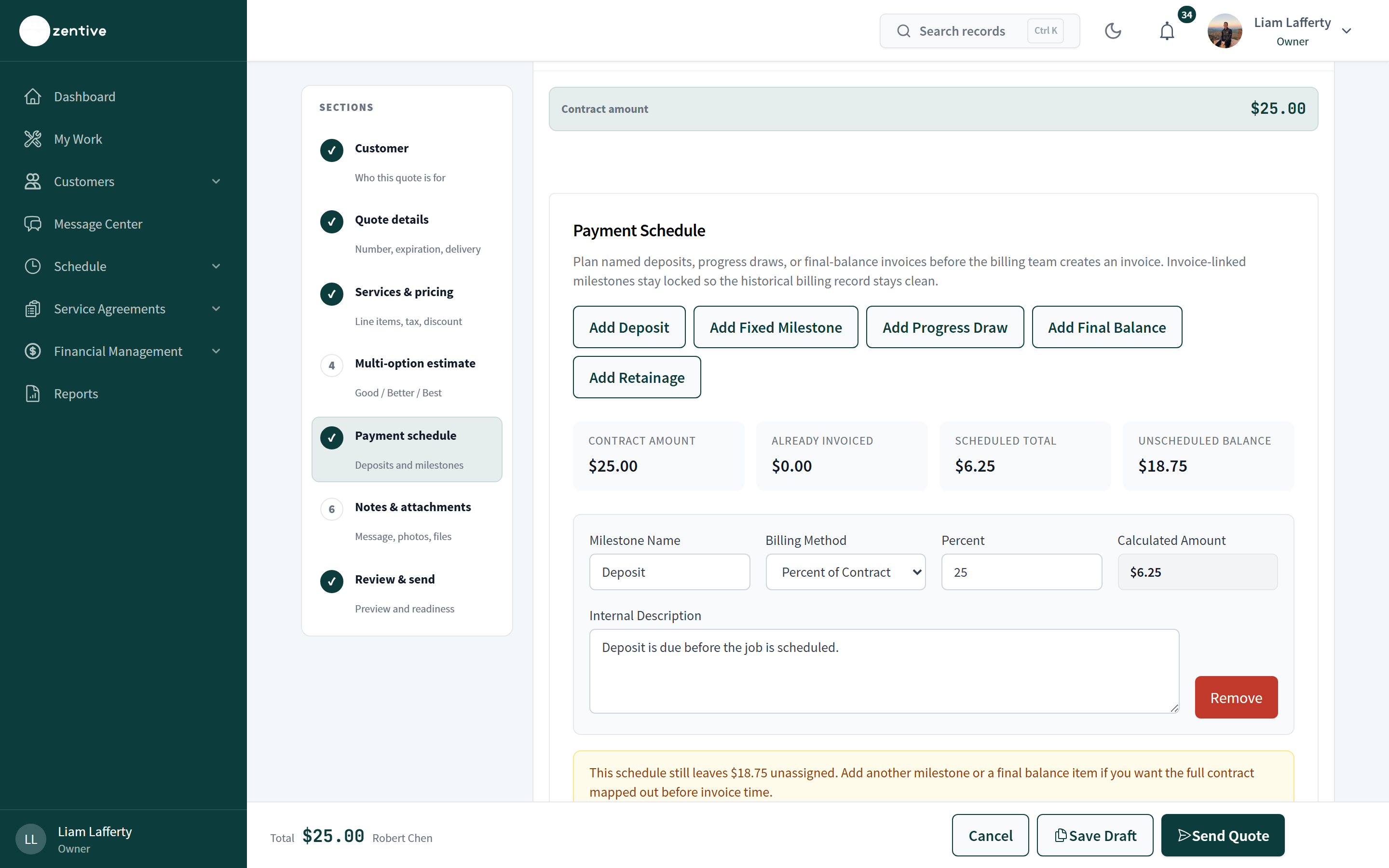Click the Reports document icon
Image resolution: width=1389 pixels, height=868 pixels.
click(x=33, y=394)
